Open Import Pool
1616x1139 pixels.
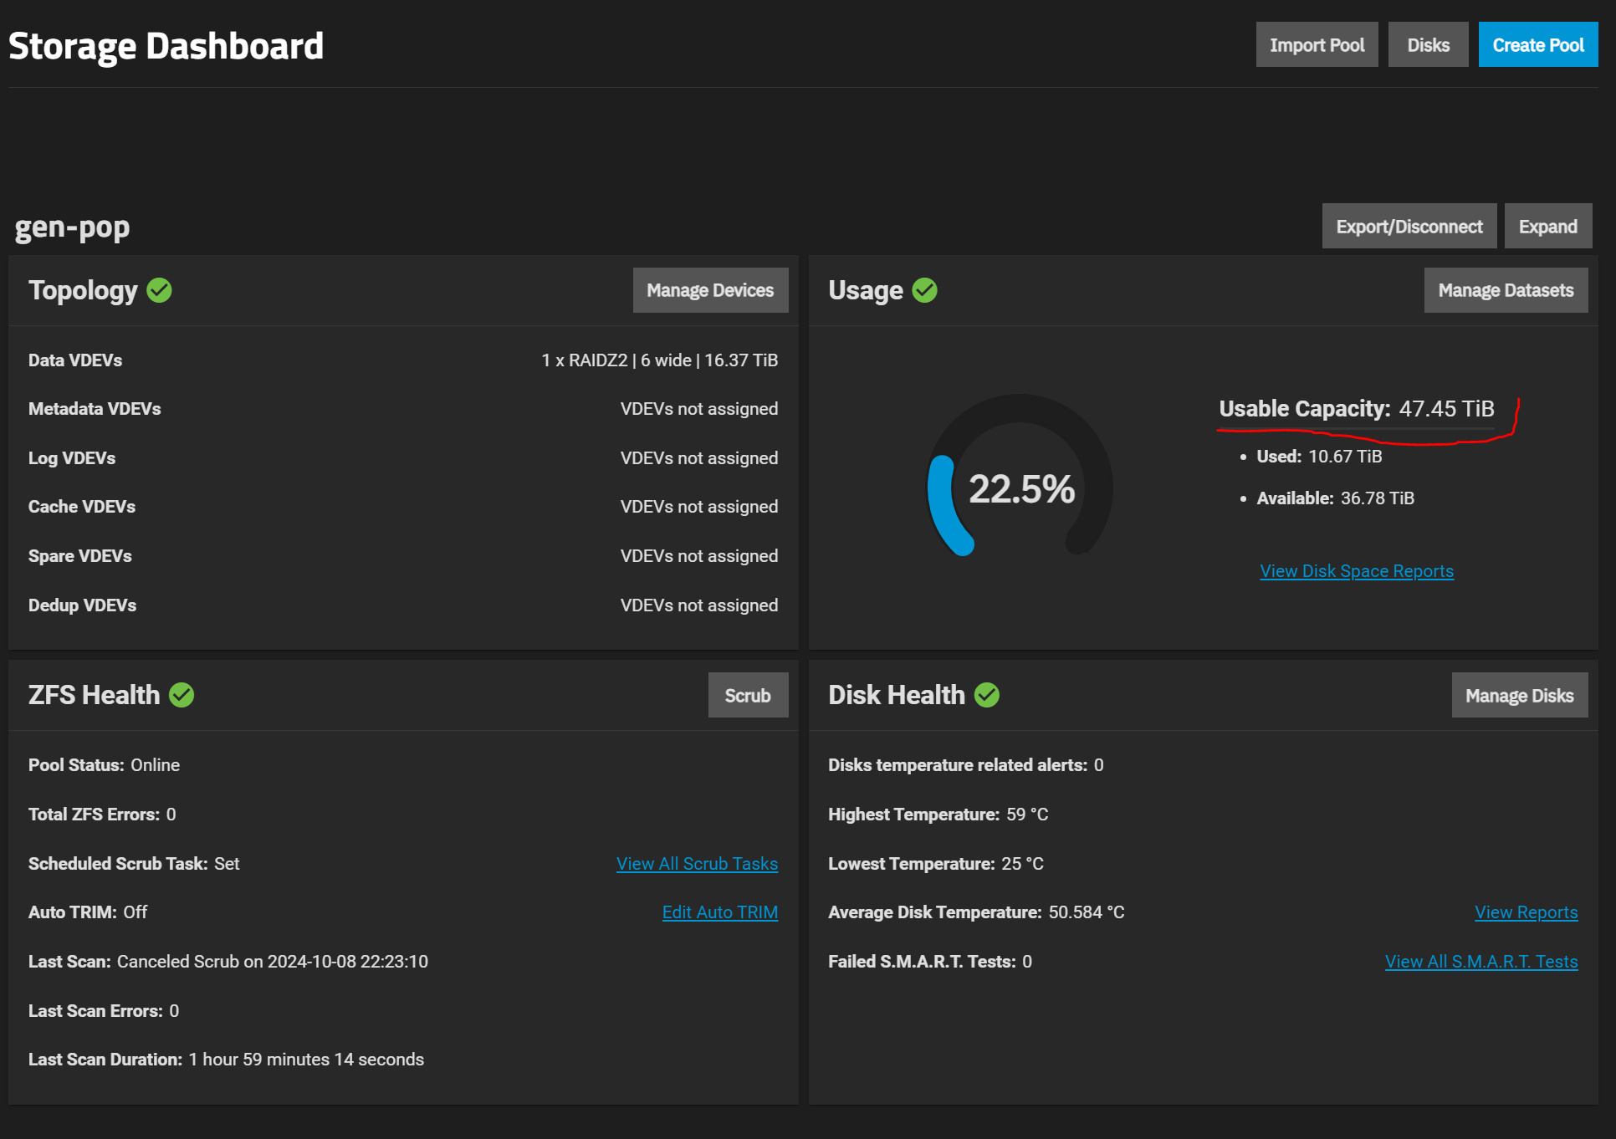(1317, 45)
